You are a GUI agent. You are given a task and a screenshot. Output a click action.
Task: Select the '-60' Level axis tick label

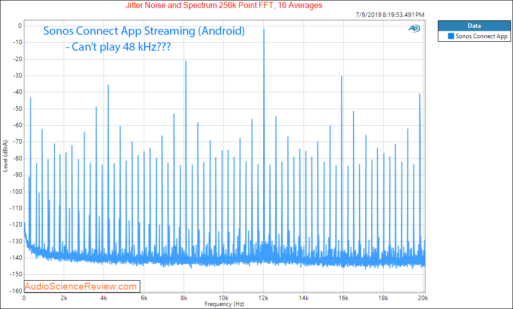click(x=17, y=125)
